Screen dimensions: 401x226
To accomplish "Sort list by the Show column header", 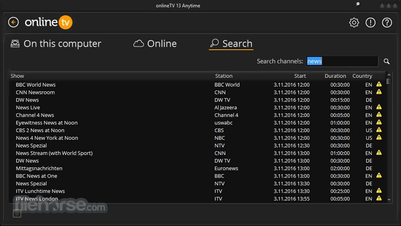I will point(17,76).
